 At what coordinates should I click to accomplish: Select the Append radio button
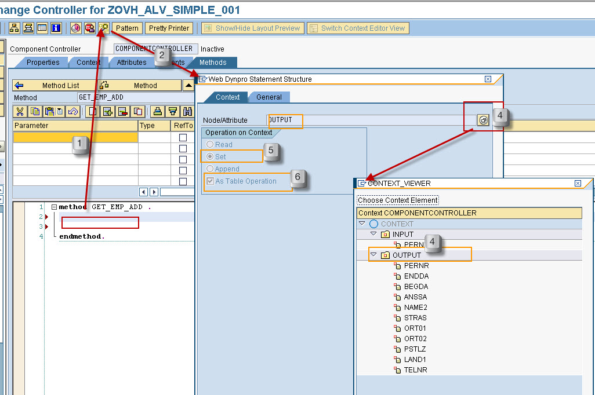(x=210, y=169)
